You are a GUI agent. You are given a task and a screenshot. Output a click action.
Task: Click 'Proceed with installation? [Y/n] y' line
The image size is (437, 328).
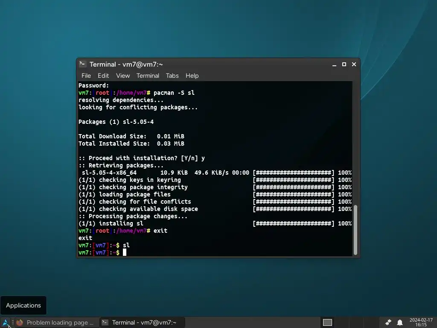pos(142,158)
